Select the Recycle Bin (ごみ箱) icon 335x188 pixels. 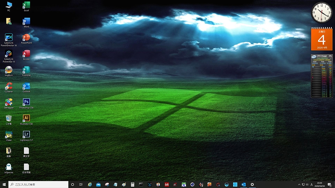coord(9,120)
